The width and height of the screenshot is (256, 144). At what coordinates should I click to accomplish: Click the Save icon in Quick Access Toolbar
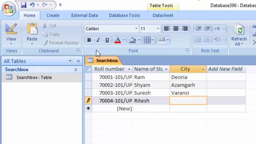[24, 5]
